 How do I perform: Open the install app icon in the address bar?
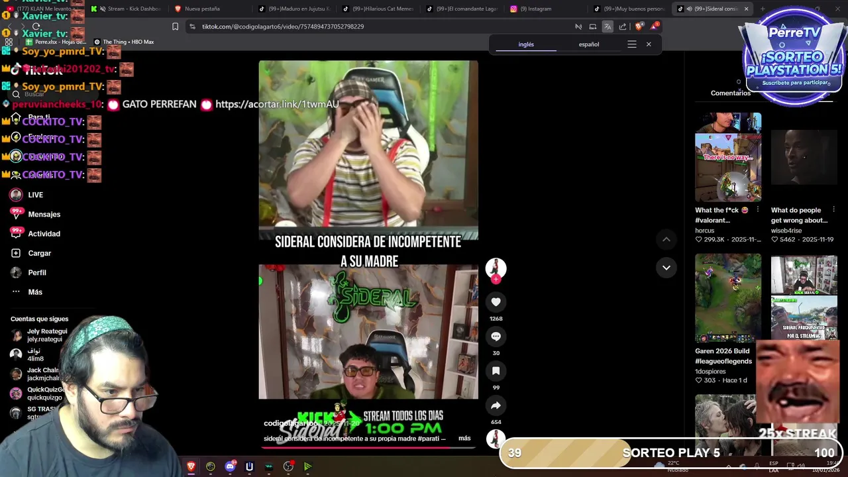point(593,26)
